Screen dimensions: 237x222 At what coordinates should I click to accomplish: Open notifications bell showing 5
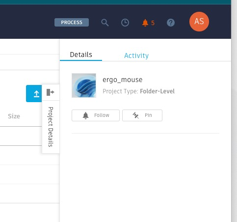tap(148, 23)
